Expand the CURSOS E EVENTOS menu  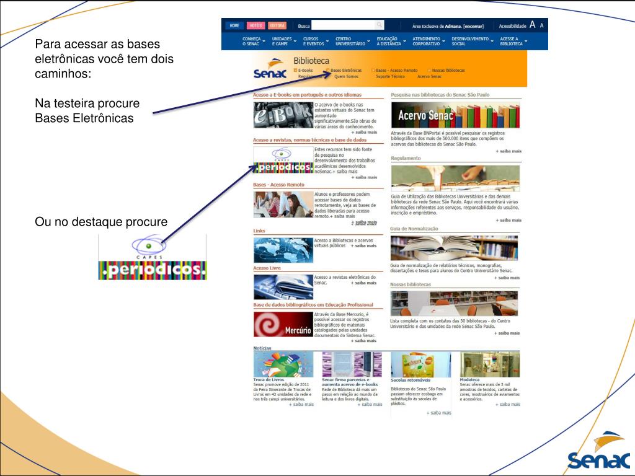click(316, 42)
